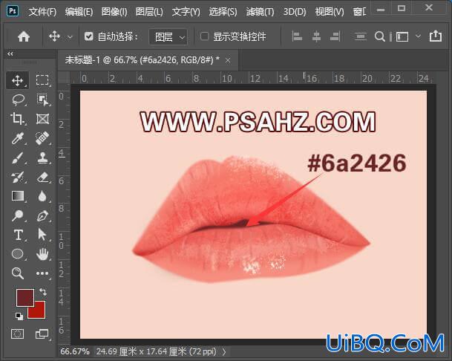The height and width of the screenshot is (361, 452).
Task: Expand the status bar info arrow
Action: pyautogui.click(x=224, y=351)
